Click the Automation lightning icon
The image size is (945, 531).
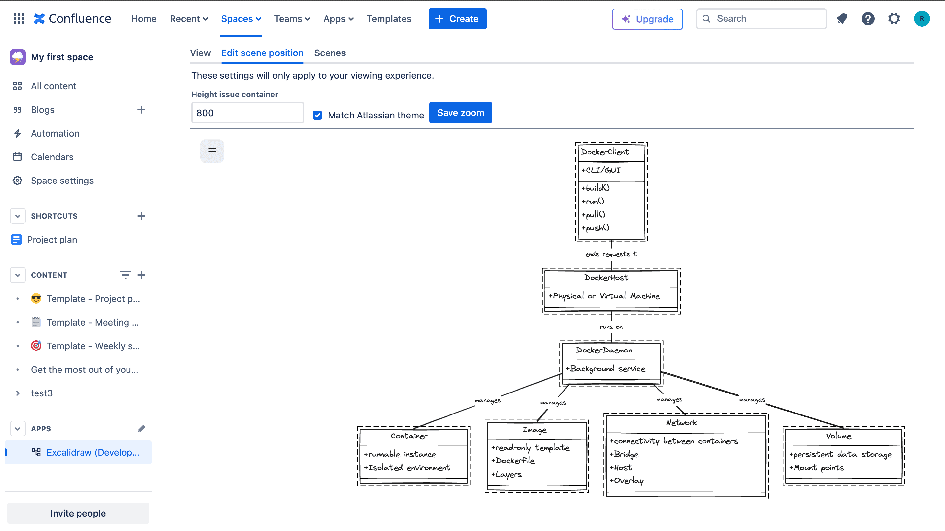18,133
